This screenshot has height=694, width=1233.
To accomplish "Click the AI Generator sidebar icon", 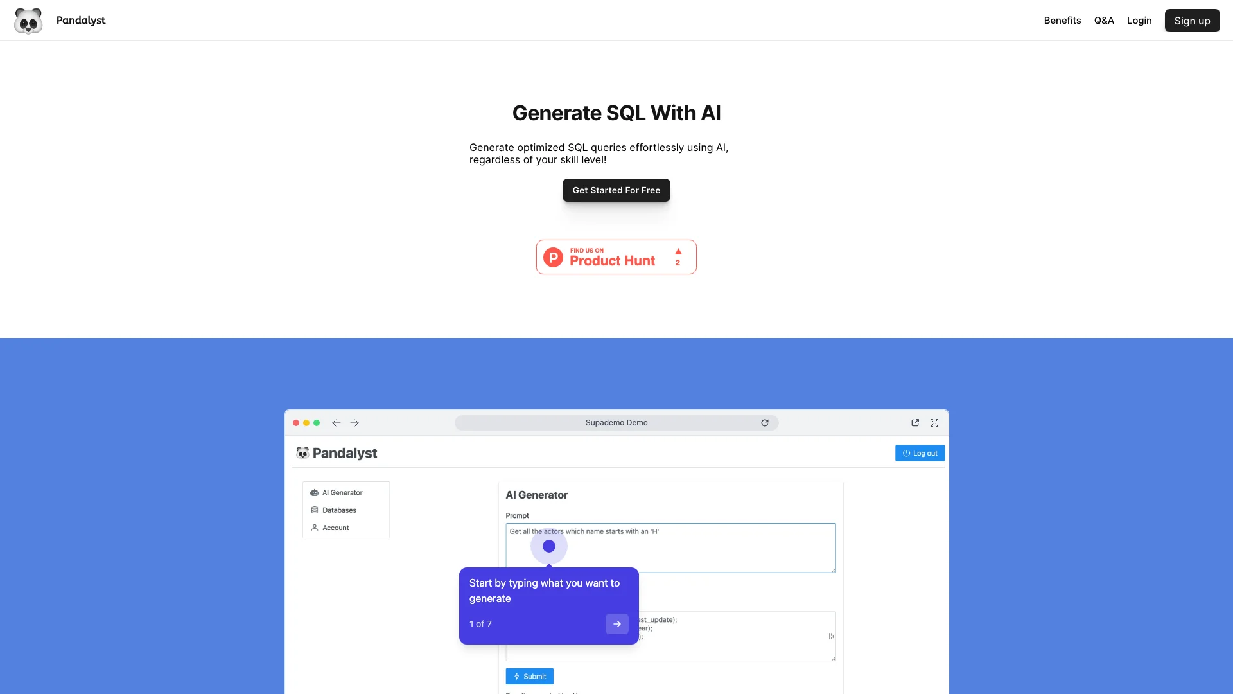I will pos(314,492).
